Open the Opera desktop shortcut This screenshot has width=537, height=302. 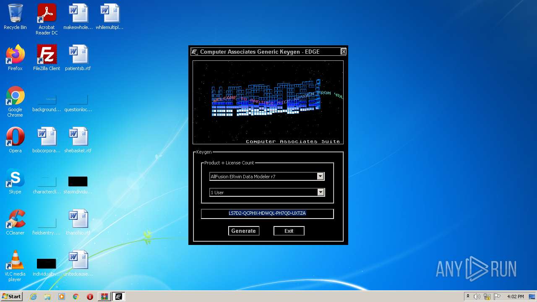click(15, 140)
